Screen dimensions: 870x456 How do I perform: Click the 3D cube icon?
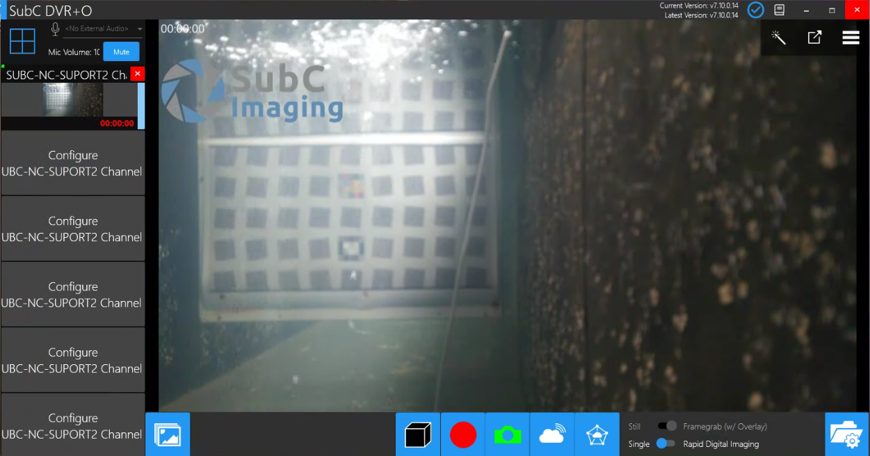pos(418,434)
